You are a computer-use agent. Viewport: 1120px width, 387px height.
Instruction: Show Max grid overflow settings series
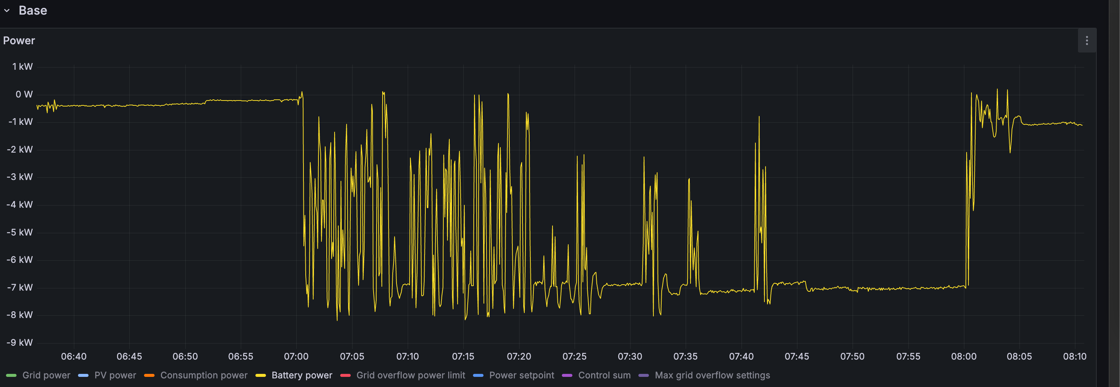712,375
